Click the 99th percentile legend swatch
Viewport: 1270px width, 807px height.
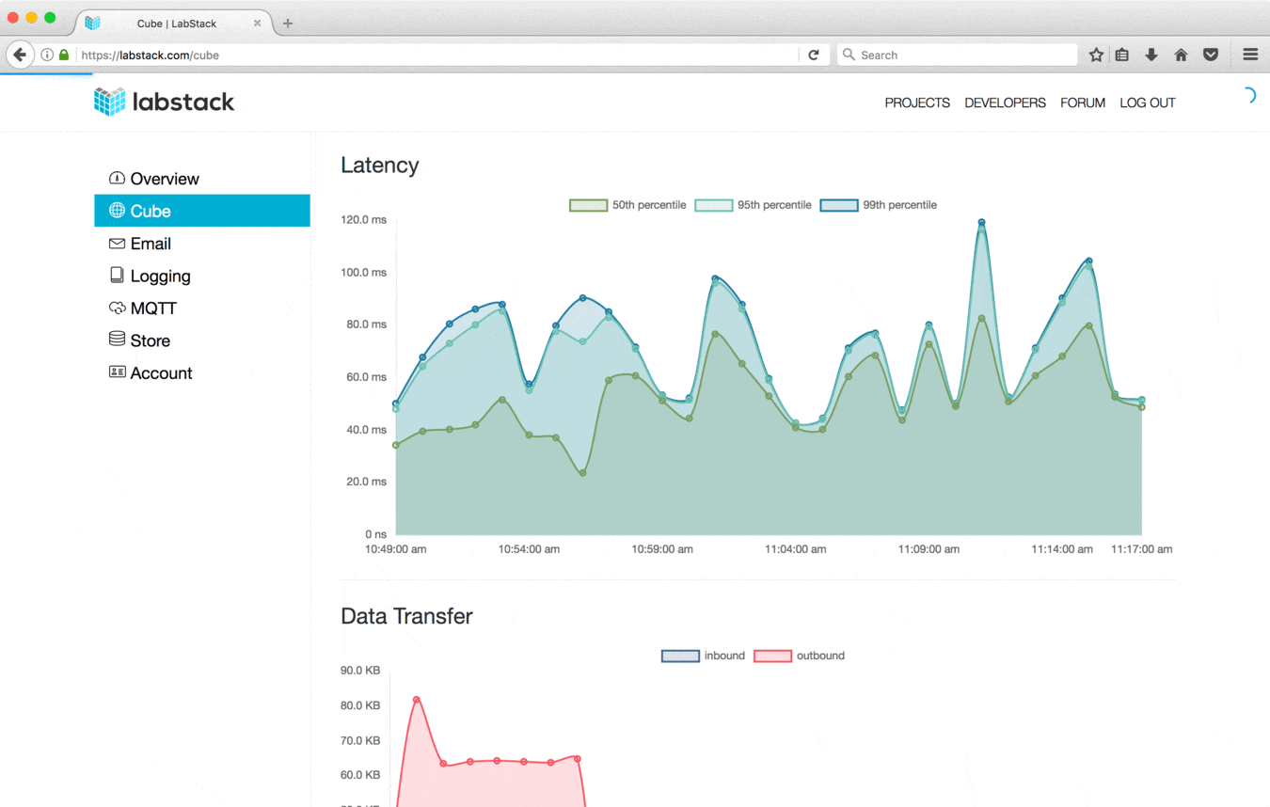[x=839, y=205]
